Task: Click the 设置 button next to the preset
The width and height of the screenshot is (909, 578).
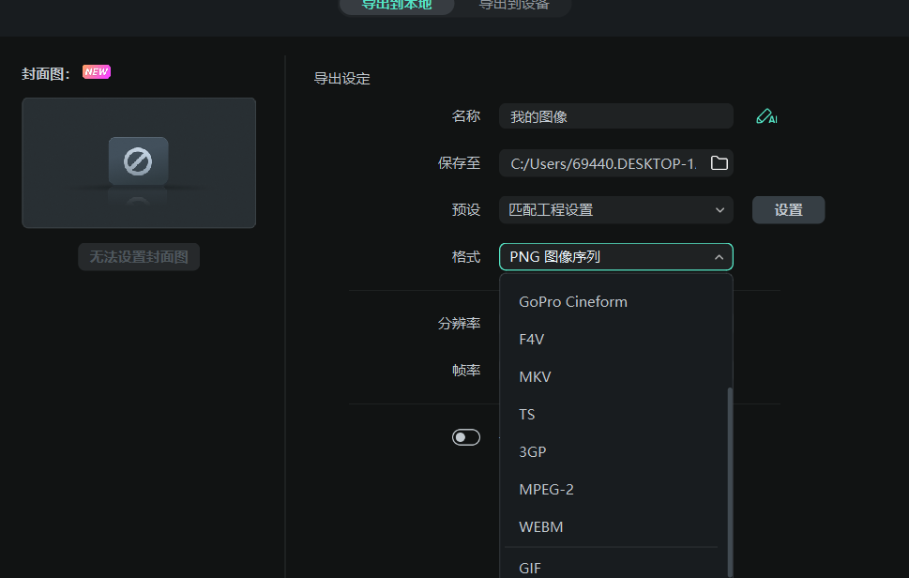Action: point(788,210)
